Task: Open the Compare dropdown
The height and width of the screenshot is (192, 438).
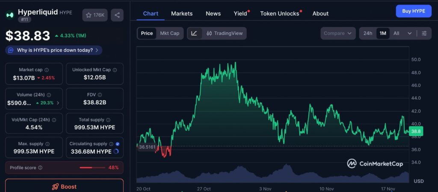Action: 338,33
